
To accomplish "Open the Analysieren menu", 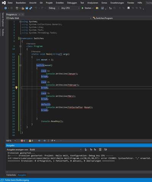I will (93, 3).
